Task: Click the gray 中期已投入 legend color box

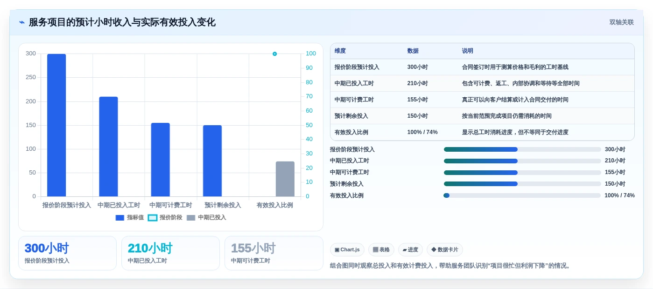Action: tap(191, 218)
